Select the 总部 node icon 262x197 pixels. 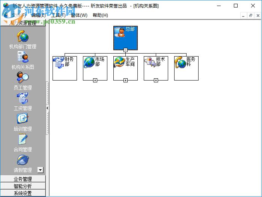120,32
